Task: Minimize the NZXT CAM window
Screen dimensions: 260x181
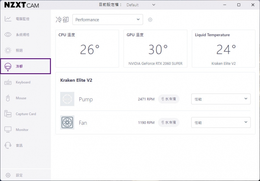Action: 224,5
